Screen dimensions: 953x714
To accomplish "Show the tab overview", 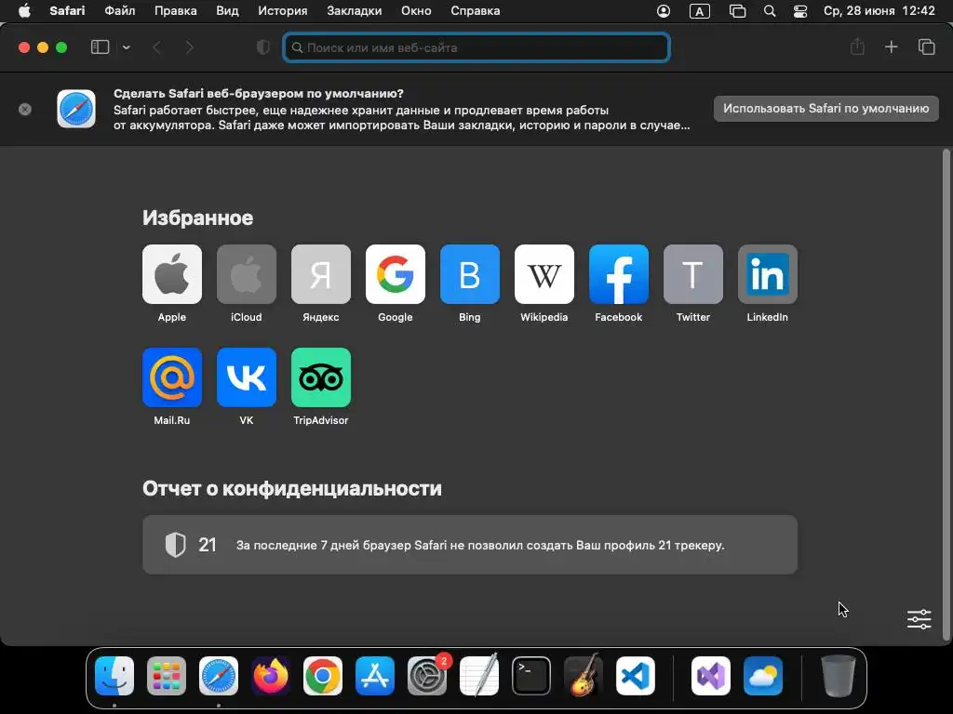I will point(926,46).
